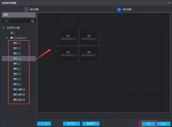The height and width of the screenshot is (127, 172).
Task: Select the 5_6 channel label
Action: coord(19,84)
